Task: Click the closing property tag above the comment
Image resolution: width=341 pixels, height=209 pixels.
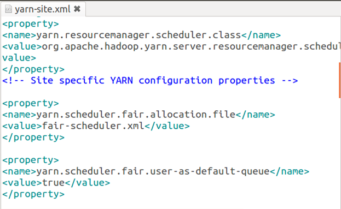Action: (33, 69)
